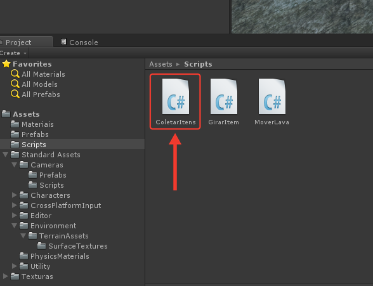Click the PhysicsMaterials folder icon
This screenshot has height=286, width=373.
24,256
